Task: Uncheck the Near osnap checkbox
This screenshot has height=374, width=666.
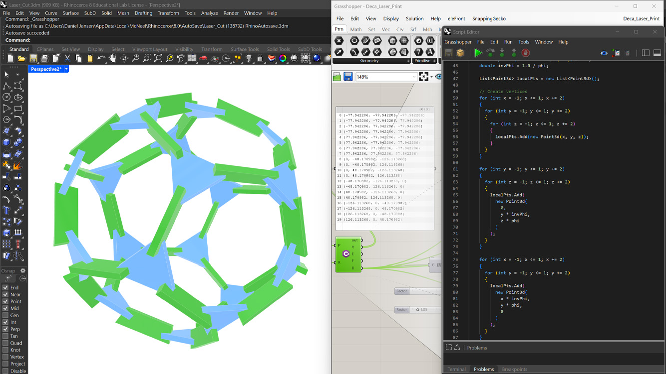Action: click(x=5, y=294)
